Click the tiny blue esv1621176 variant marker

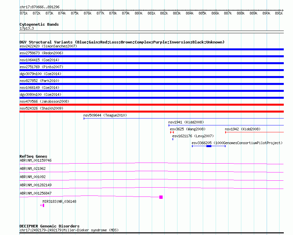click(173, 139)
